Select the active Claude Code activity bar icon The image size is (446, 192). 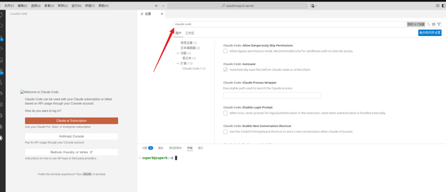tap(2, 138)
